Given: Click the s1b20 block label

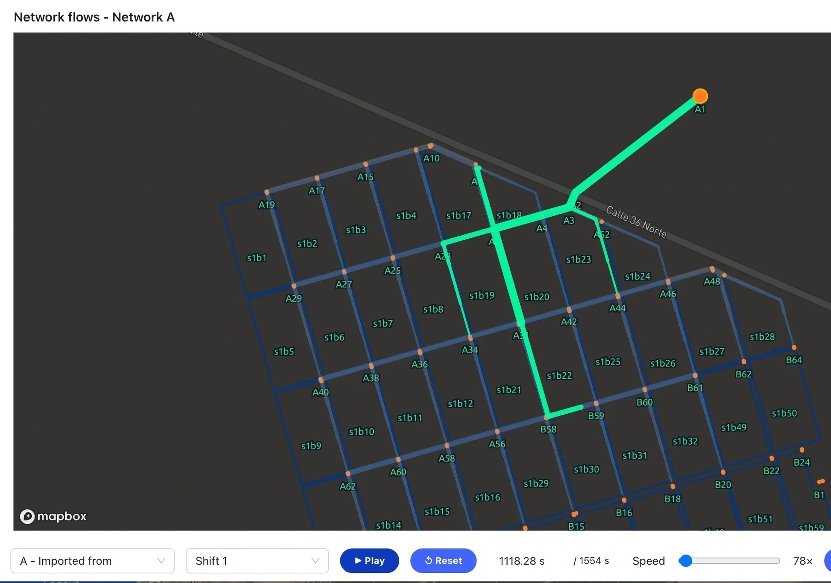Looking at the screenshot, I should 537,297.
